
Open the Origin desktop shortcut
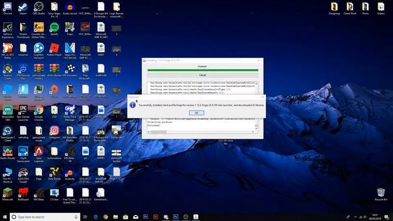54,91
